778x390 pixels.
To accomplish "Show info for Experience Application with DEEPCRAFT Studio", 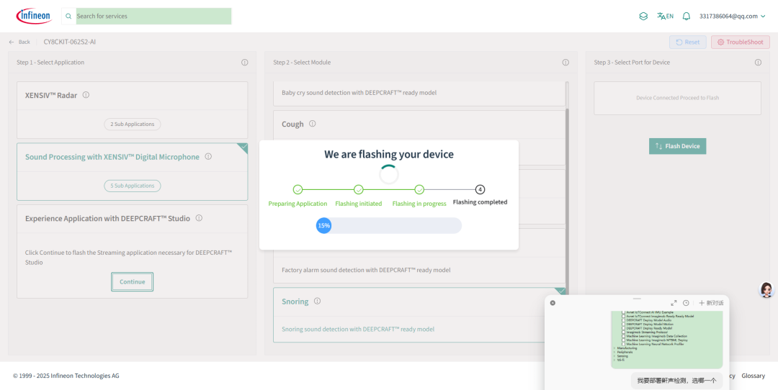I will [x=199, y=218].
